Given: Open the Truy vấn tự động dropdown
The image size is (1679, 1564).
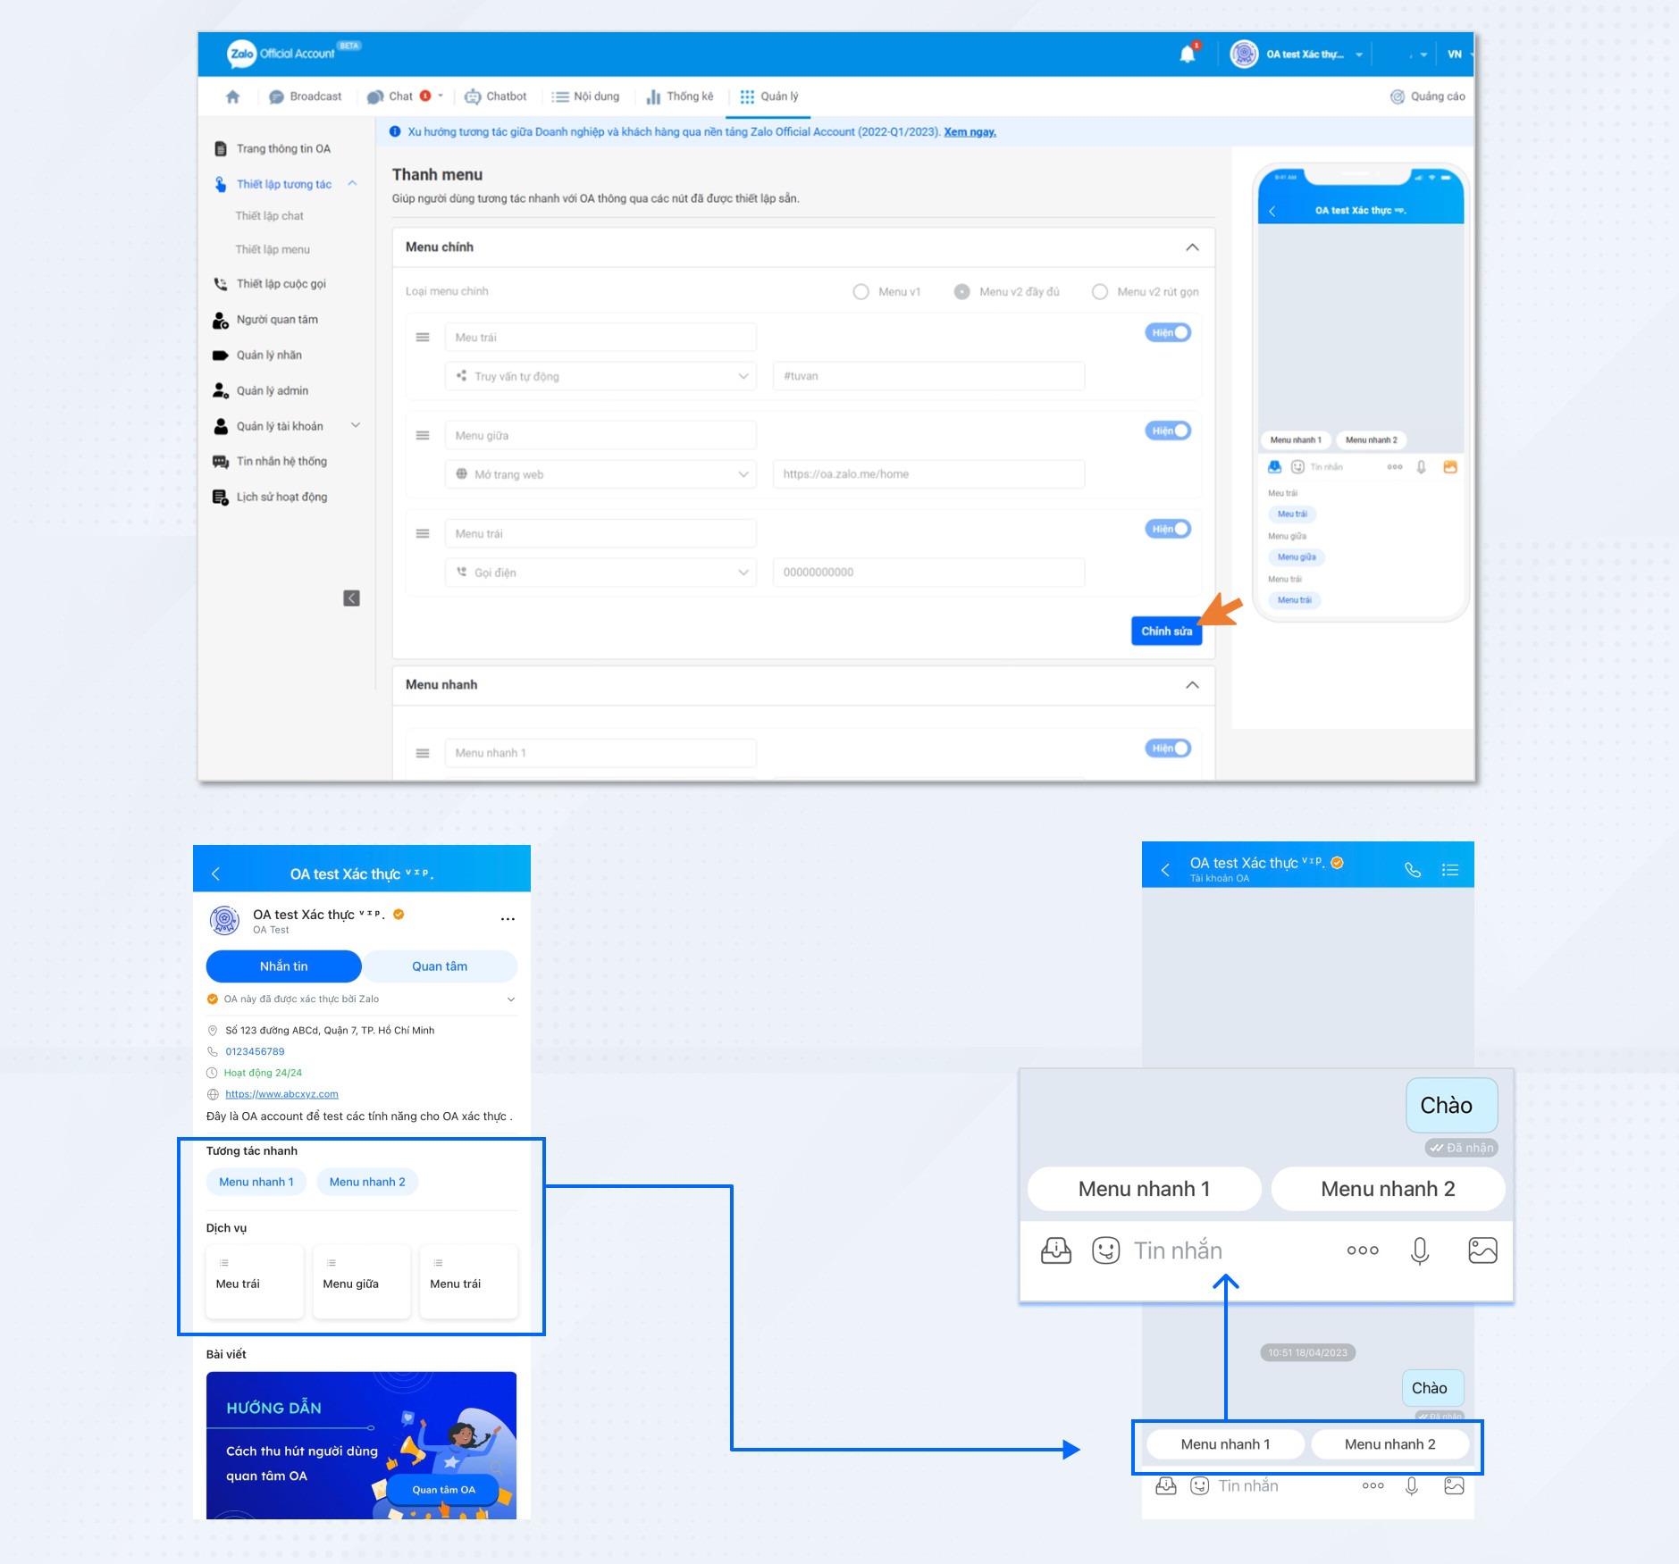Looking at the screenshot, I should pyautogui.click(x=600, y=376).
